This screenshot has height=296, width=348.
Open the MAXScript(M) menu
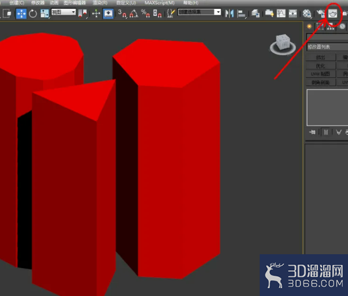tap(160, 3)
